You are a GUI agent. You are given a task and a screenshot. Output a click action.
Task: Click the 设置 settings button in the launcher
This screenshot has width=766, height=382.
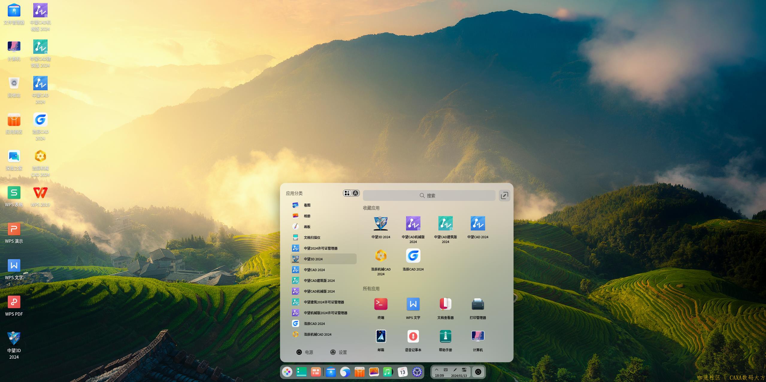(338, 352)
